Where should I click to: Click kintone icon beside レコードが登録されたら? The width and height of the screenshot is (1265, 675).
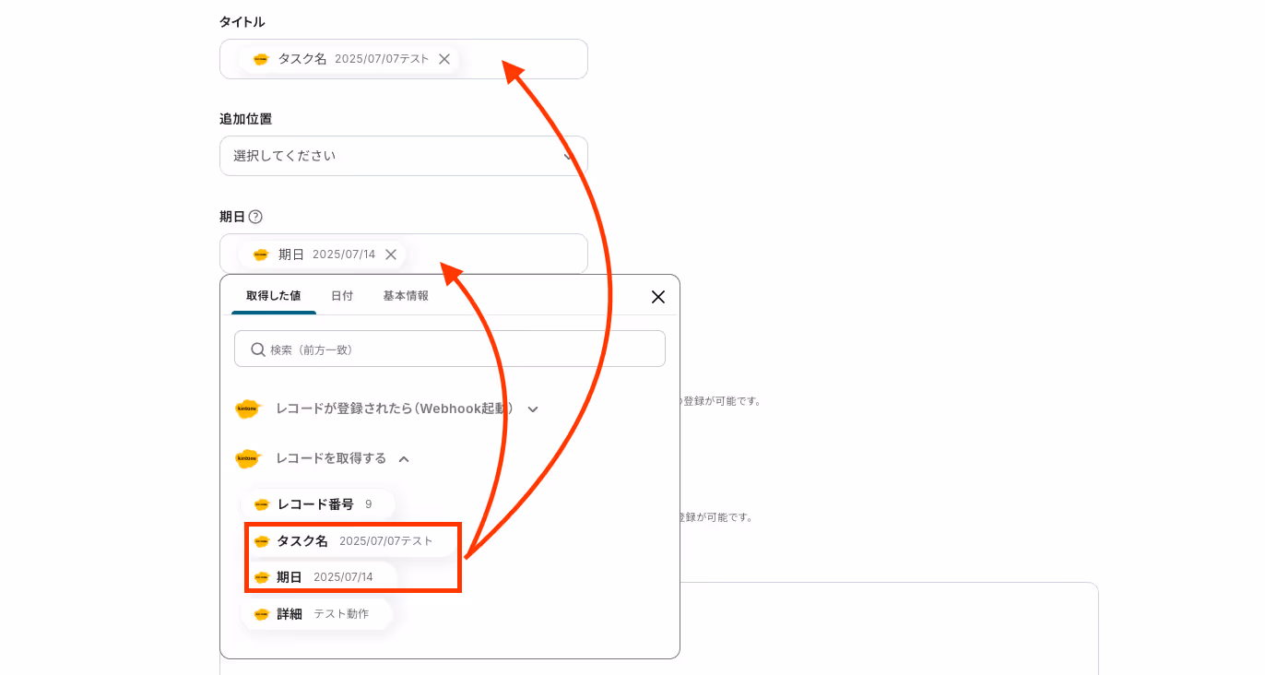click(x=247, y=409)
